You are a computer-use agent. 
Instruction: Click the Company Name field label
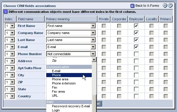[30, 33]
